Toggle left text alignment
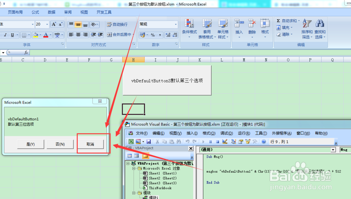The width and height of the screenshot is (351, 199). pos(71,34)
